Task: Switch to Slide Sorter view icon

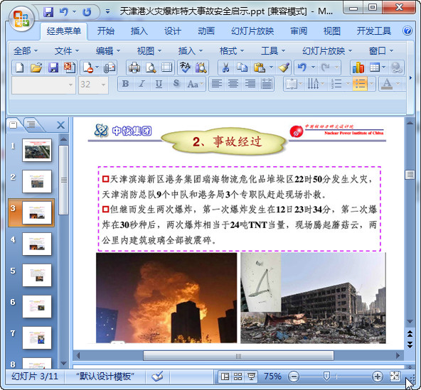Action: (x=238, y=377)
